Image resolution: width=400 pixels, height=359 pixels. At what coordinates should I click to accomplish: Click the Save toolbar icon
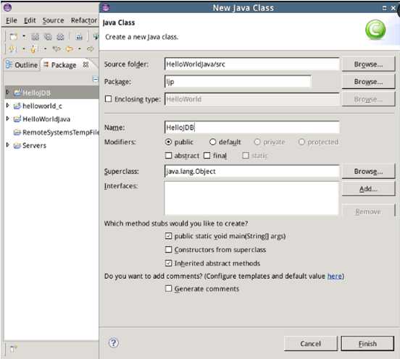tap(35, 37)
